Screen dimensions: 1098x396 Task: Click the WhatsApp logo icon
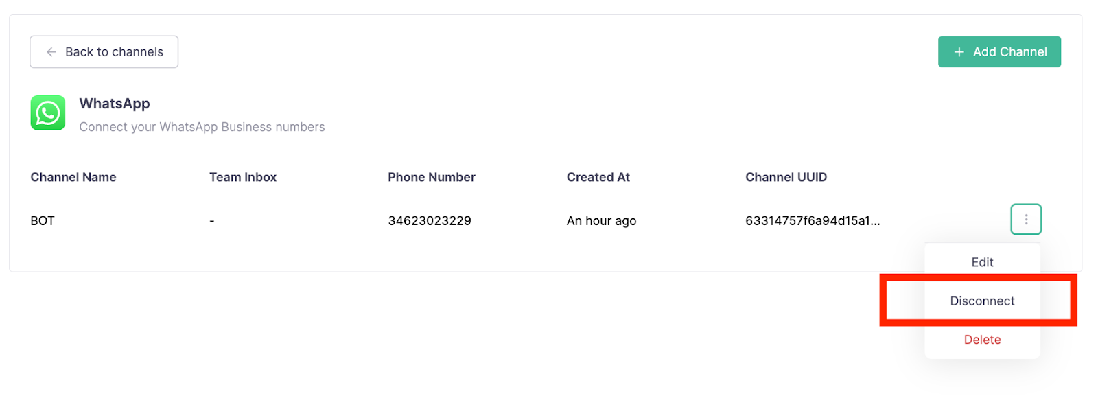pyautogui.click(x=48, y=113)
